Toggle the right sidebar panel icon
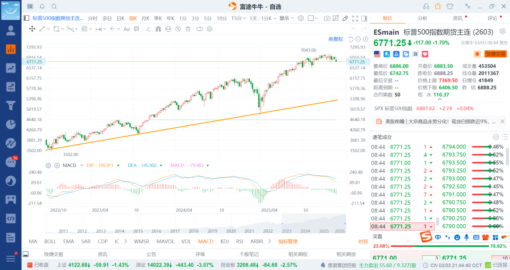510x270 pixels. tap(364, 18)
